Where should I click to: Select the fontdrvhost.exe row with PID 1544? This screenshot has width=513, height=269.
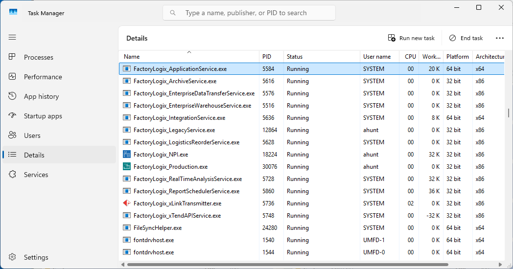[x=311, y=252]
